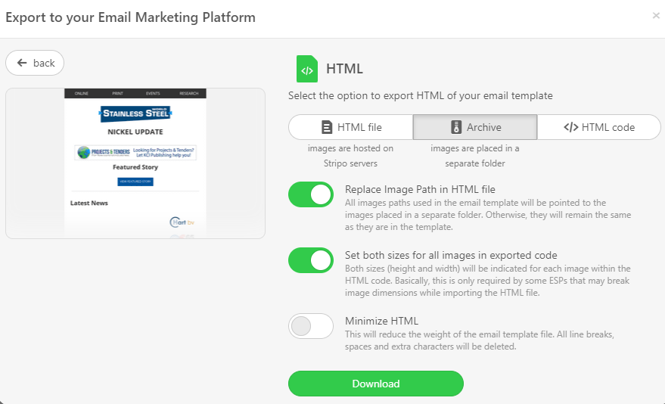Go back using the back button

tap(35, 63)
